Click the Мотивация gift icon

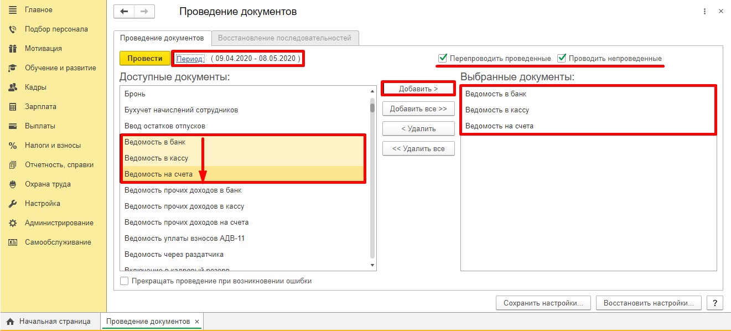click(x=13, y=49)
